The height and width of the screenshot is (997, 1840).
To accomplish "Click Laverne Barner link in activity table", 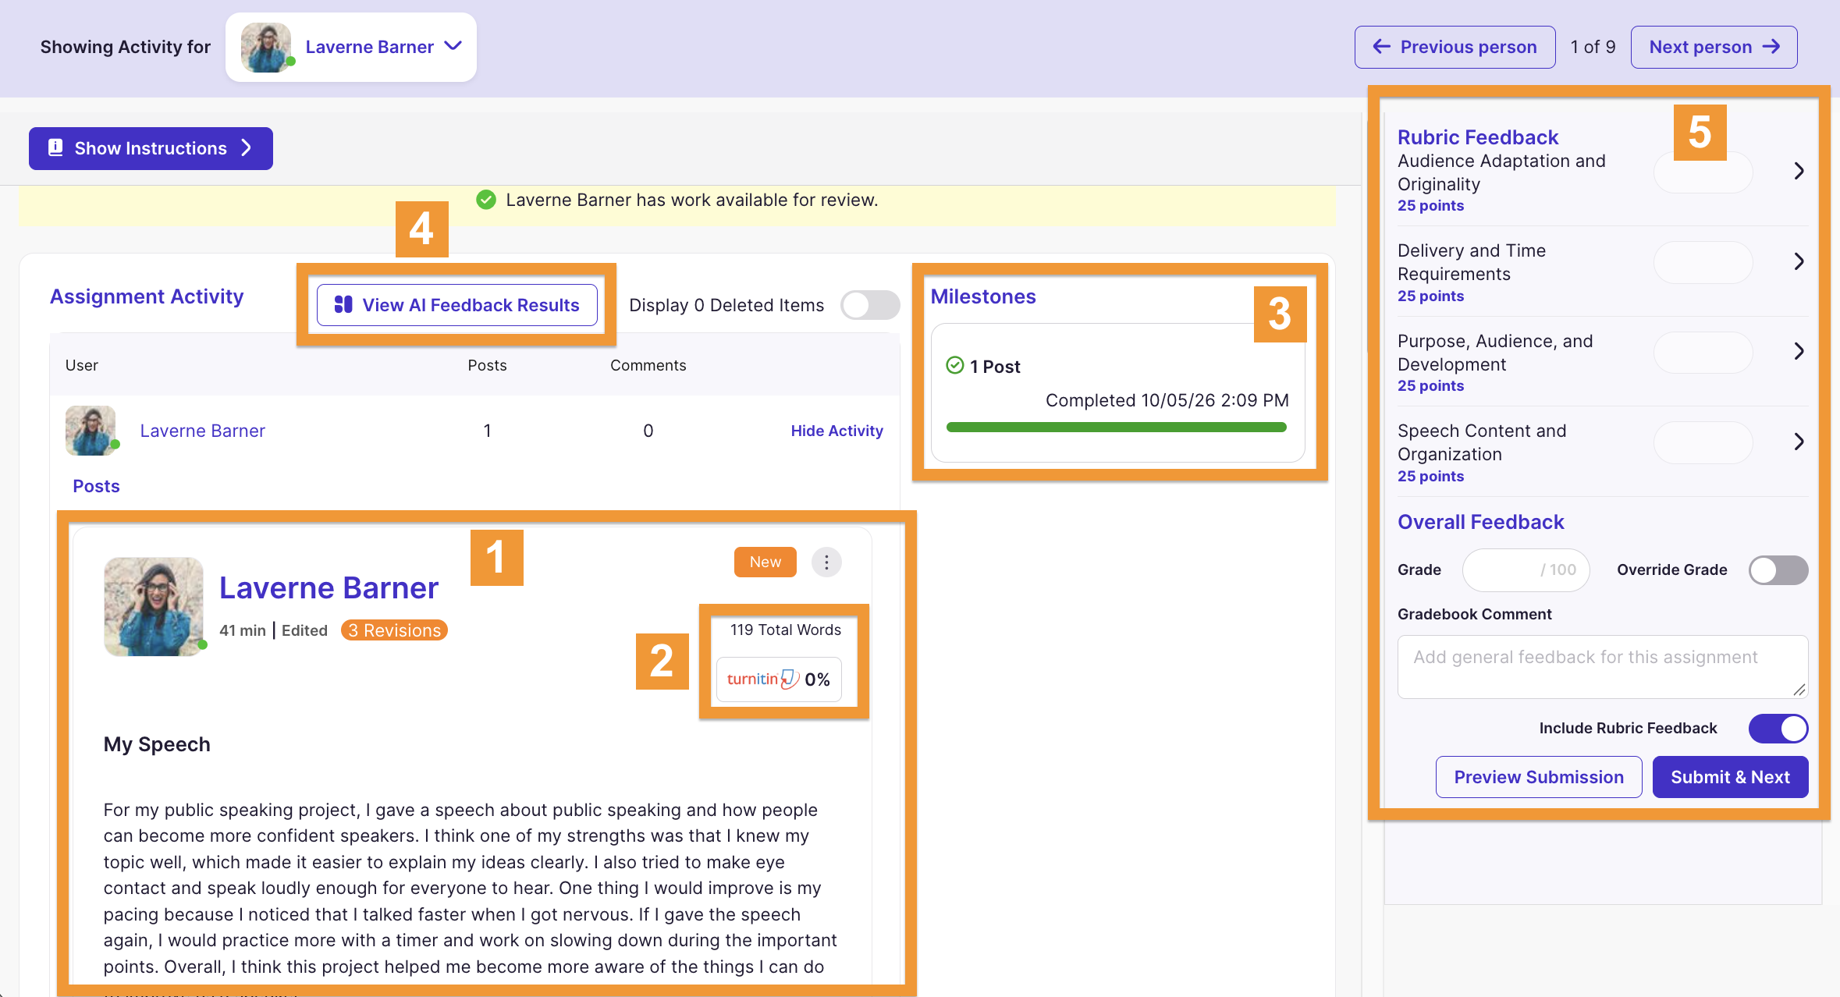I will [203, 431].
